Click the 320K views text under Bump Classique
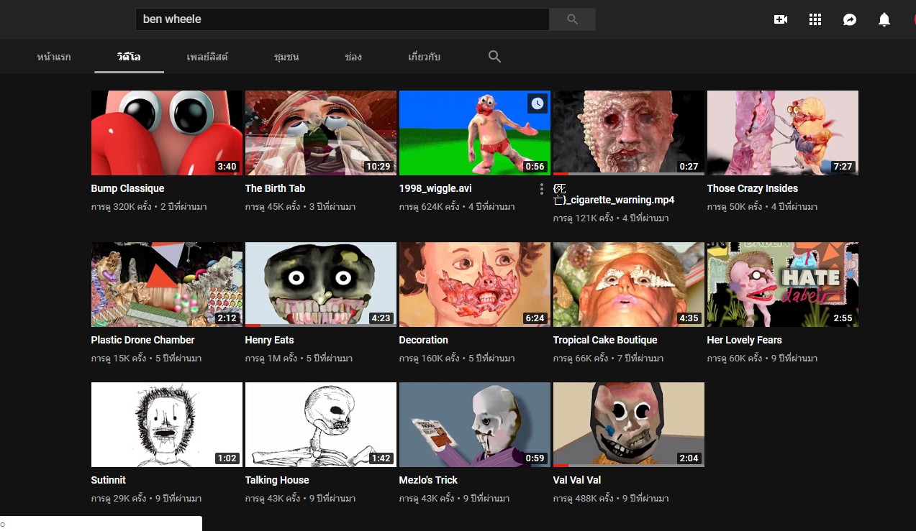The height and width of the screenshot is (531, 916). tap(121, 207)
